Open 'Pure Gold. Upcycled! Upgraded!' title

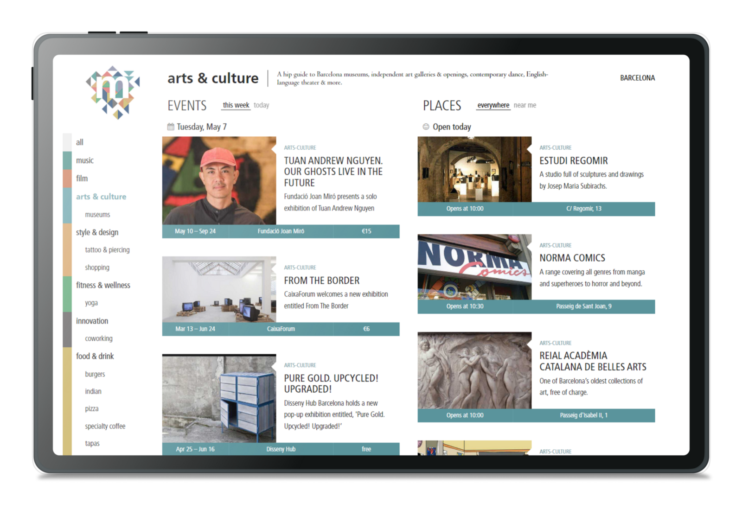[331, 383]
